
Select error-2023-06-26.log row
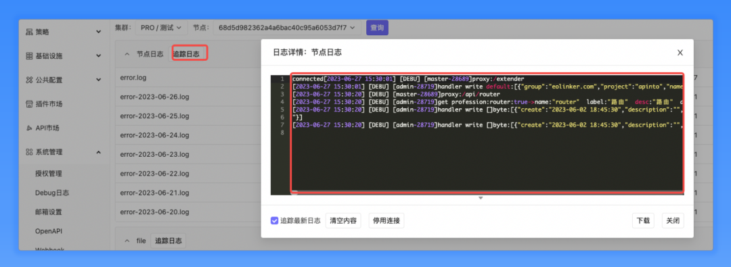[188, 97]
